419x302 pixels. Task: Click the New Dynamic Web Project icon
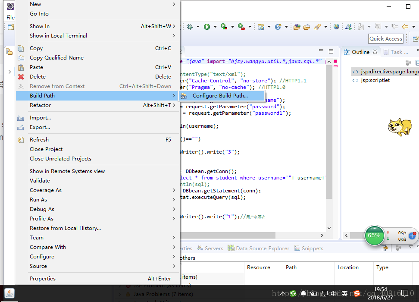point(261,27)
